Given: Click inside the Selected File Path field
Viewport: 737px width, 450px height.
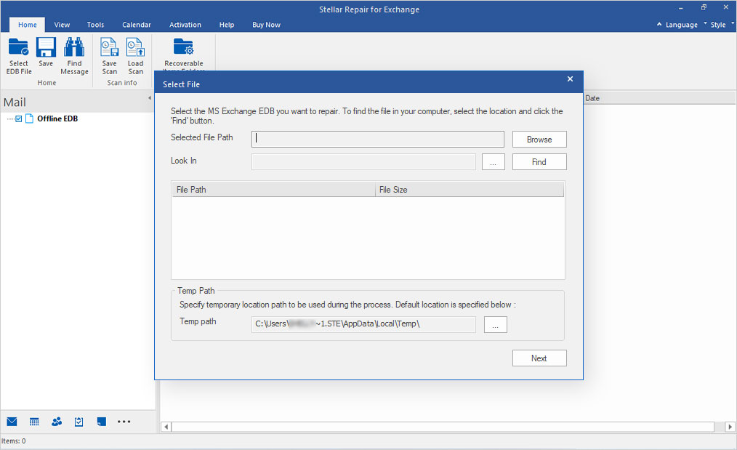Looking at the screenshot, I should pyautogui.click(x=377, y=139).
